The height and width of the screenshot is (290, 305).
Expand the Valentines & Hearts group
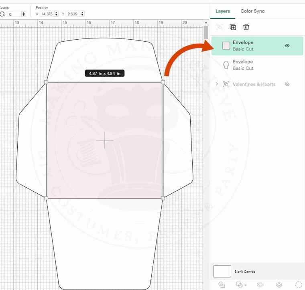217,84
